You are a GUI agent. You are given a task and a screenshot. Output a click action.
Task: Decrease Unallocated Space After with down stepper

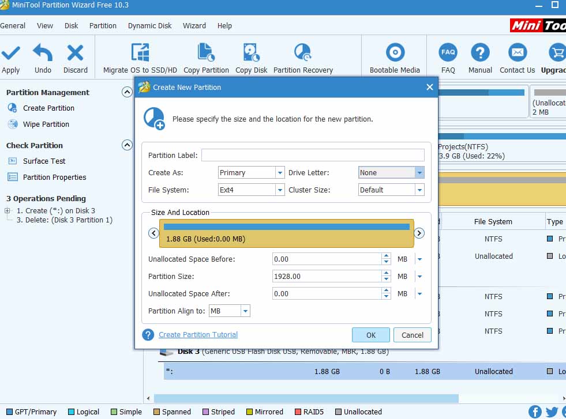pyautogui.click(x=386, y=297)
